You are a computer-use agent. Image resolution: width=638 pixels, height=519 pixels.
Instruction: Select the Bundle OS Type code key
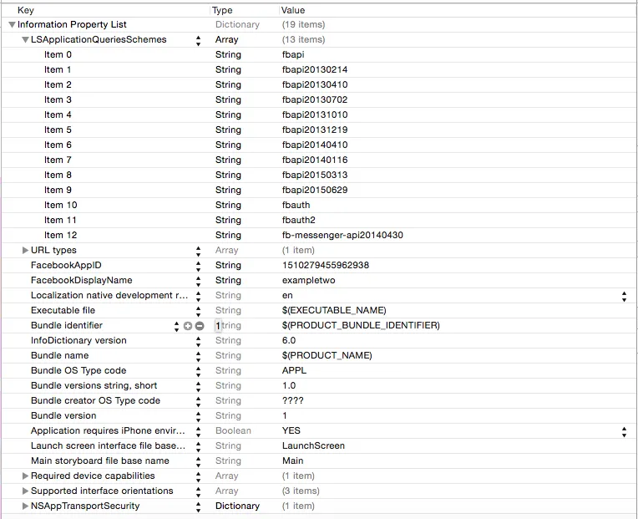click(78, 371)
